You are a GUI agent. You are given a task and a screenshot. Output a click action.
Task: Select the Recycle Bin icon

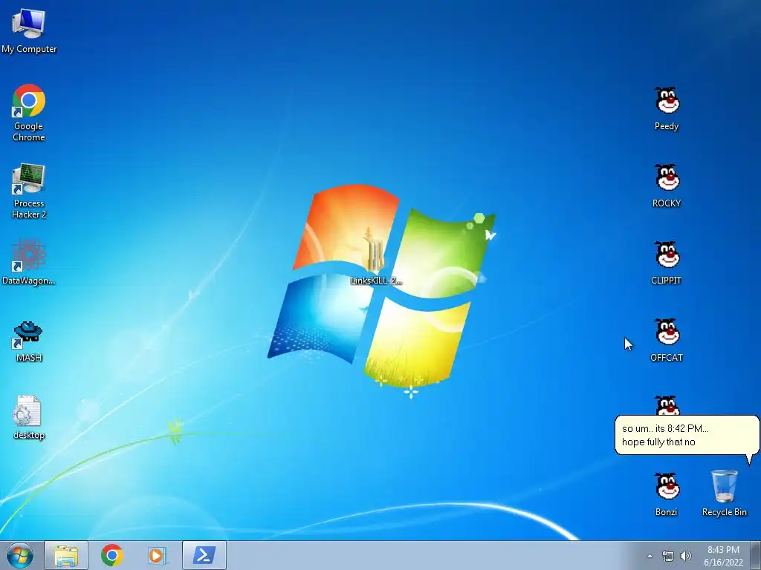tap(724, 493)
